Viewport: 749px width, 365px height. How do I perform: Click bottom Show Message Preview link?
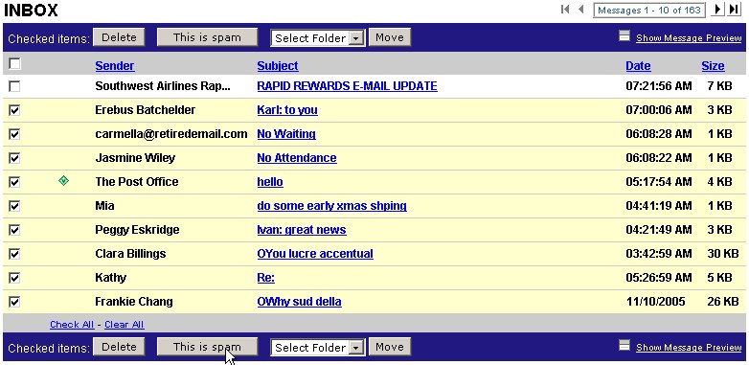click(689, 348)
